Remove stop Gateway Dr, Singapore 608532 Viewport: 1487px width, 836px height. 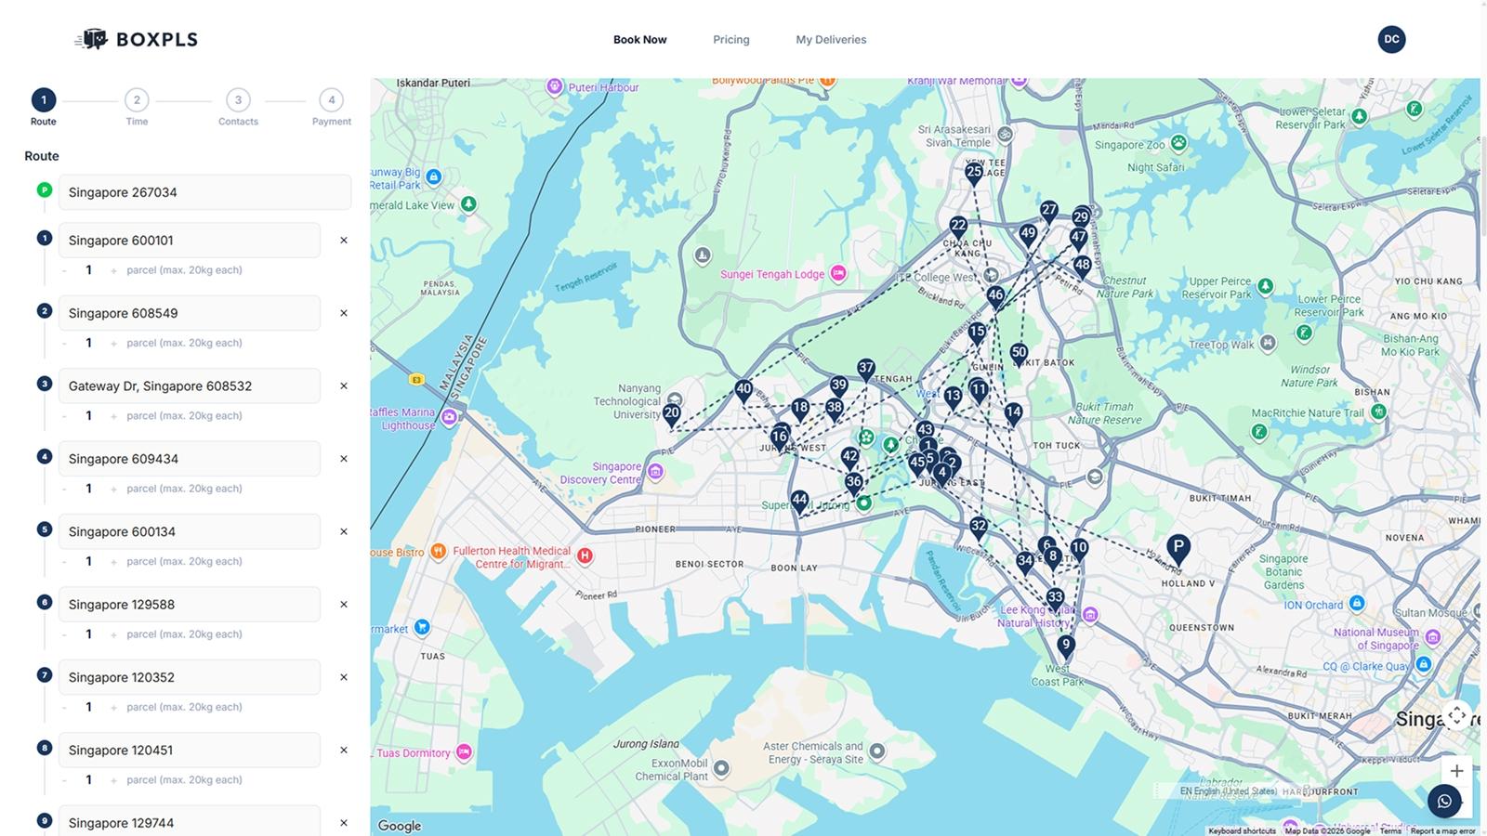tap(344, 386)
